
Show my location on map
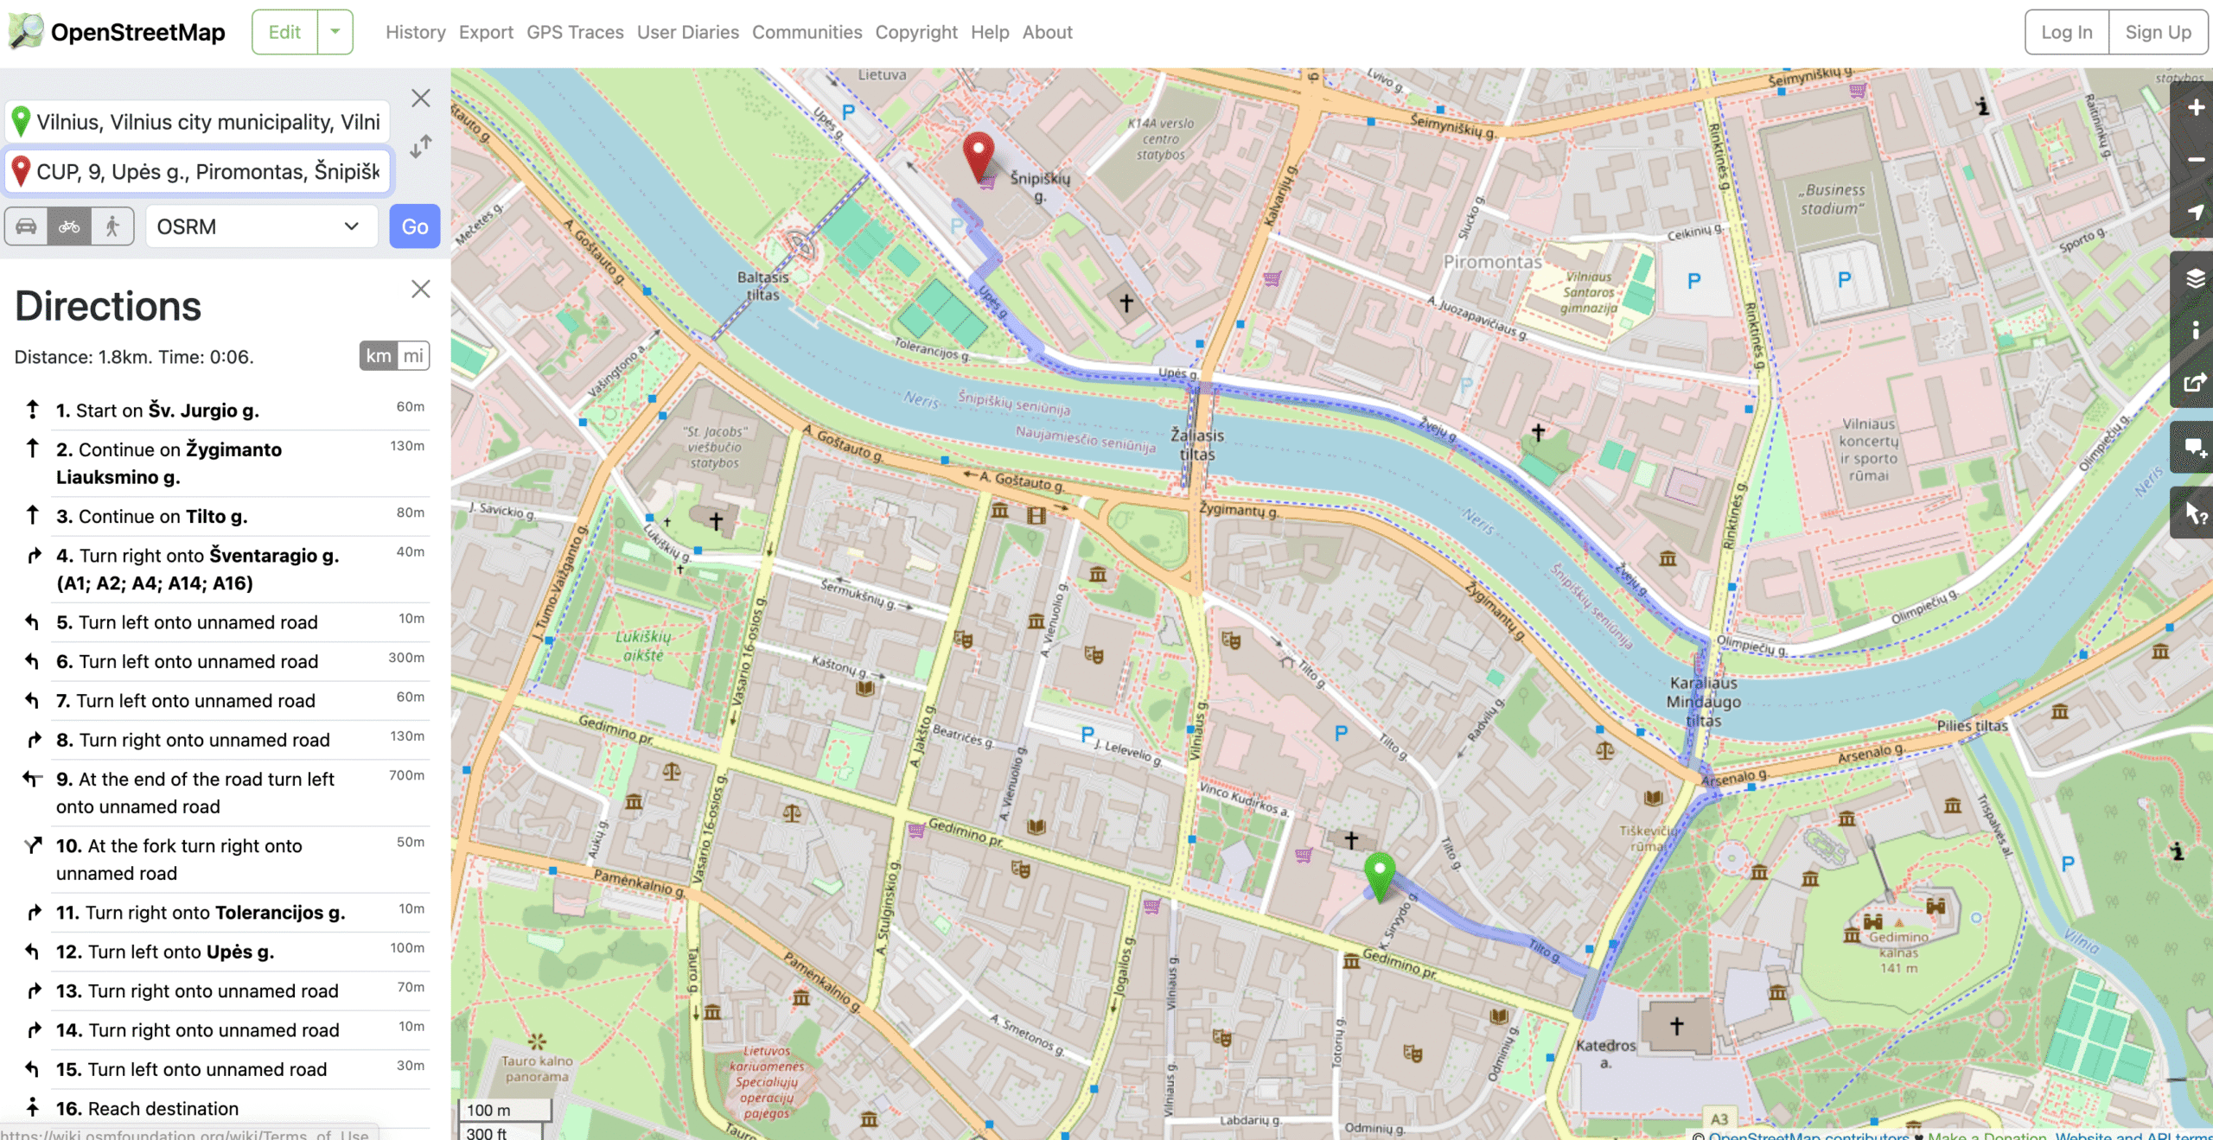point(2195,213)
